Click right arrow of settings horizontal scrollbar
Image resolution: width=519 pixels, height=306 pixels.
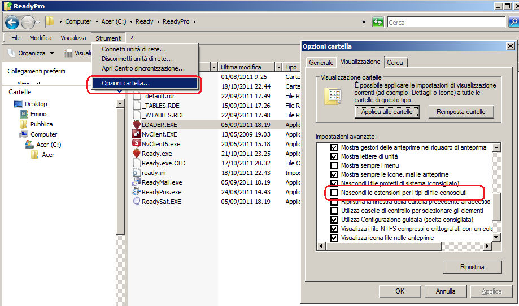pyautogui.click(x=487, y=246)
